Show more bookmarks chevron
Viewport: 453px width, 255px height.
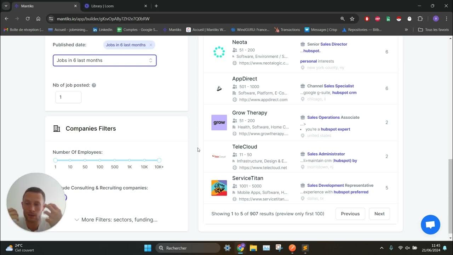tap(406, 30)
